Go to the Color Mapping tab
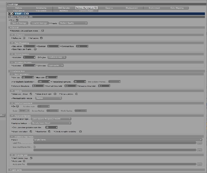207x173 pixels. [177, 8]
